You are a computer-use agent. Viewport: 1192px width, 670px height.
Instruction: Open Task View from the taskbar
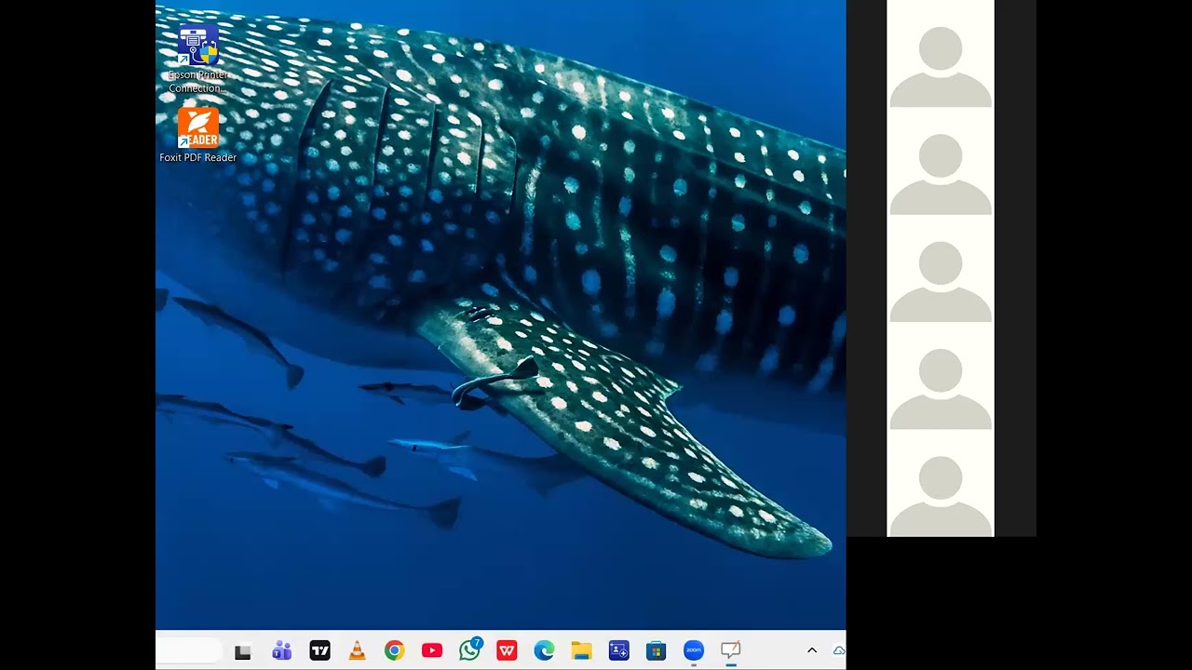click(x=243, y=651)
